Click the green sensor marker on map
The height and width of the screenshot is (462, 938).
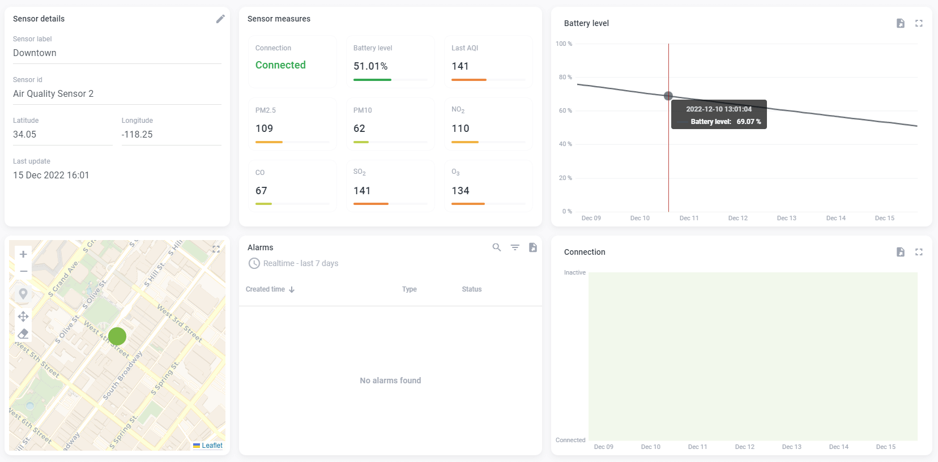tap(117, 336)
